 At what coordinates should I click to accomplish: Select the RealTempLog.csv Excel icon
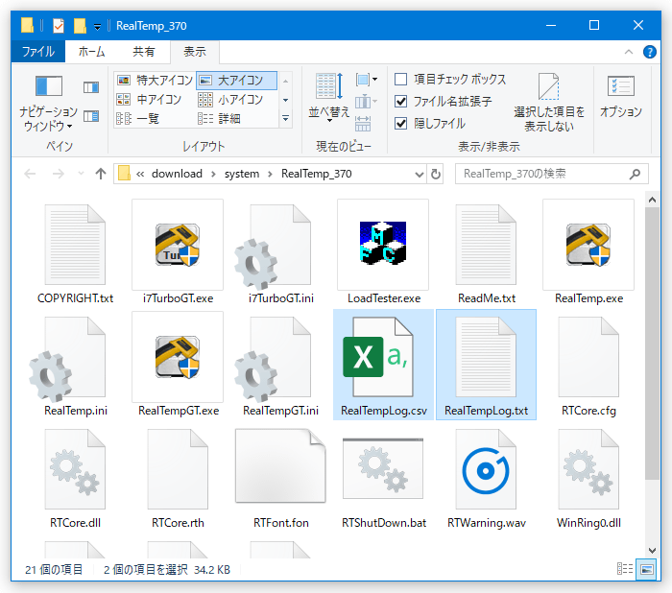pyautogui.click(x=378, y=357)
